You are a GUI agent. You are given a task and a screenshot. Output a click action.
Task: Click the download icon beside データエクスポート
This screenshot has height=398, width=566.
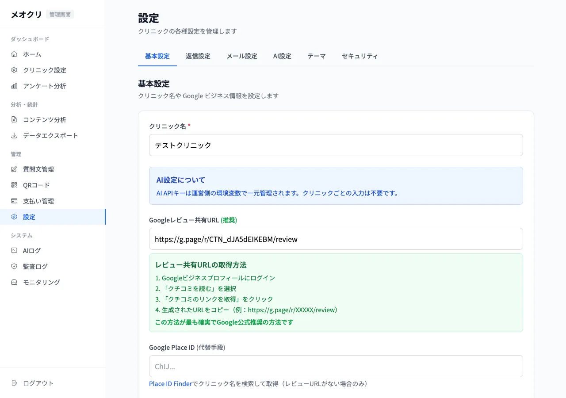click(14, 135)
